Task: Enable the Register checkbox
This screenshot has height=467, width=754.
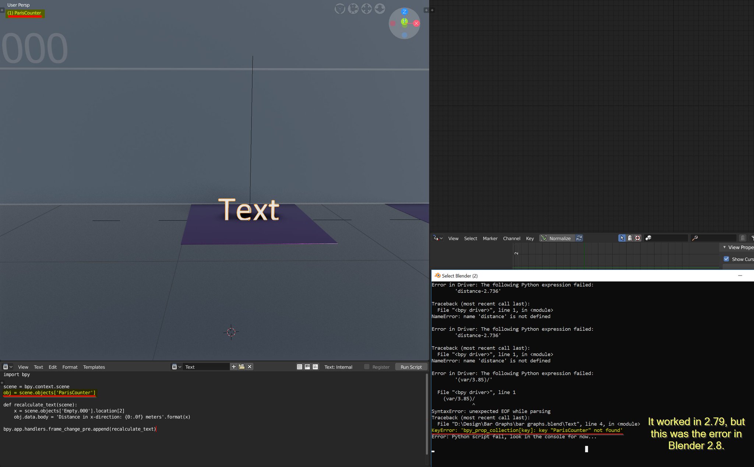Action: (367, 367)
